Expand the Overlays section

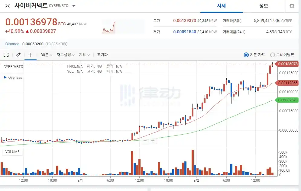(12, 77)
